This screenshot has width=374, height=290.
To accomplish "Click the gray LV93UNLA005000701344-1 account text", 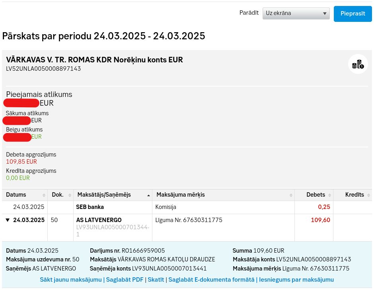I will 113,231.
